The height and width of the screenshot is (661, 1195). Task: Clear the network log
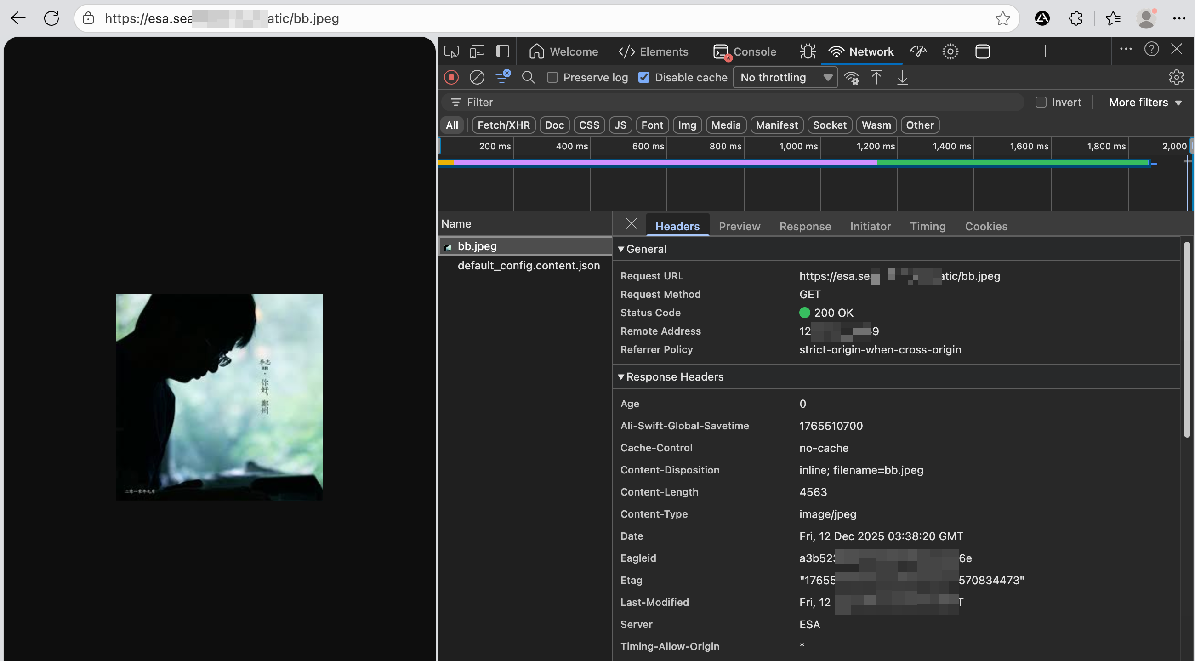pos(477,78)
